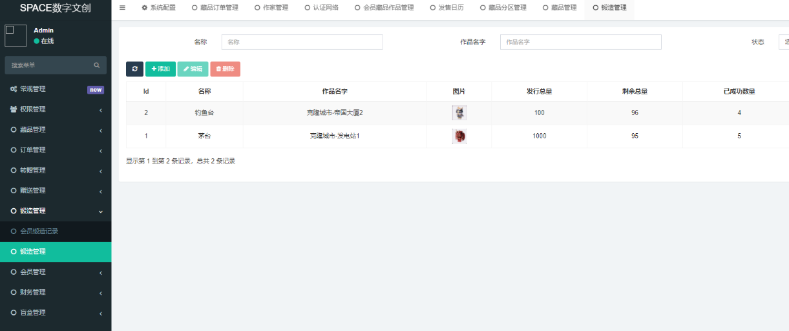Click the Admin username text
This screenshot has width=789, height=331.
(43, 30)
